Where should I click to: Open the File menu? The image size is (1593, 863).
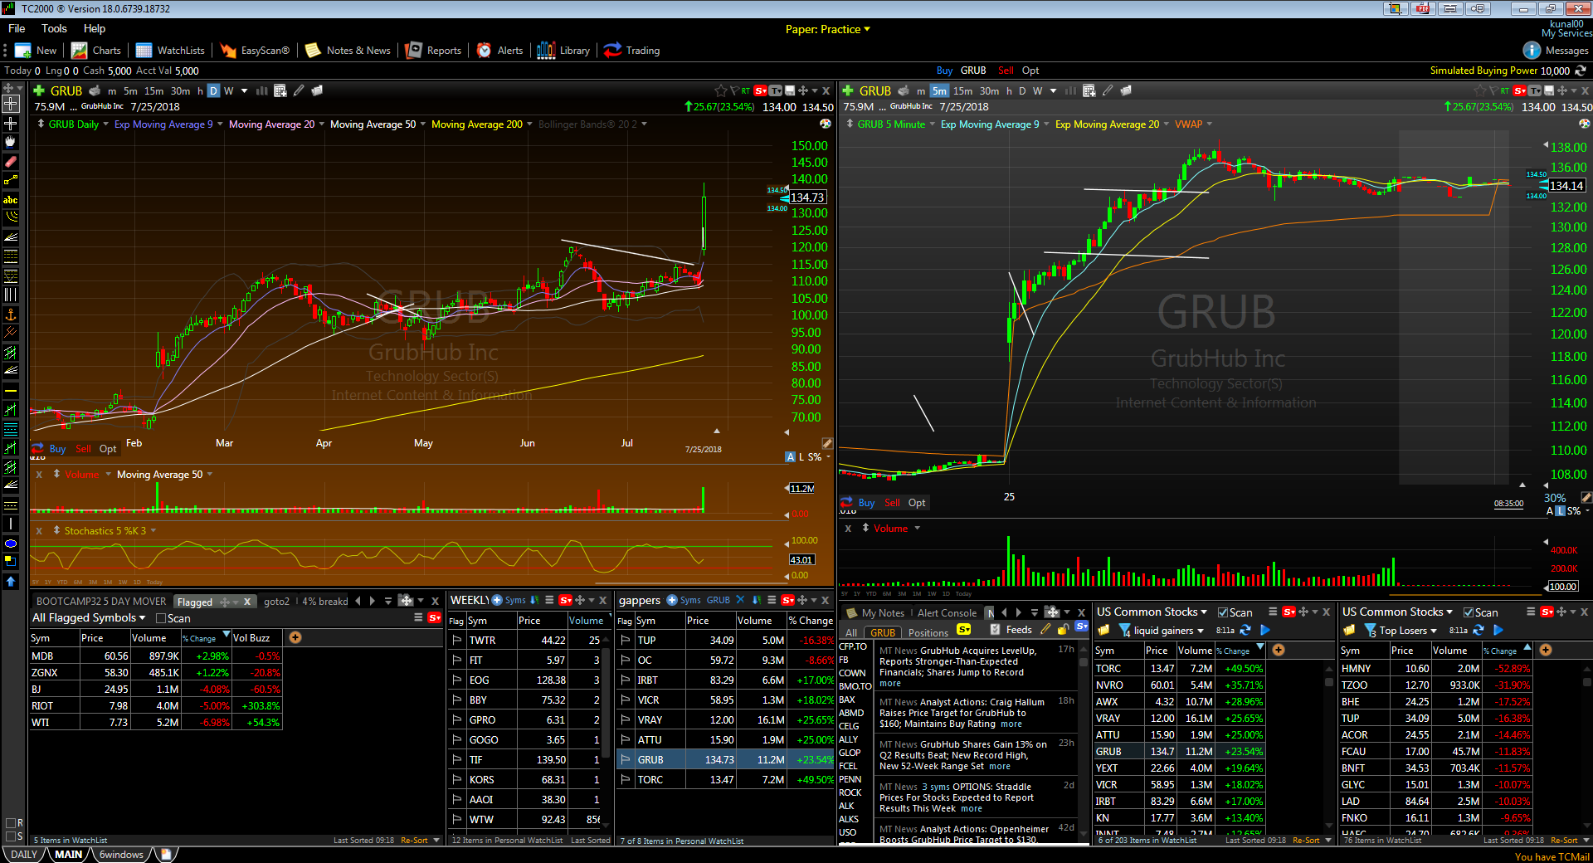[x=17, y=28]
